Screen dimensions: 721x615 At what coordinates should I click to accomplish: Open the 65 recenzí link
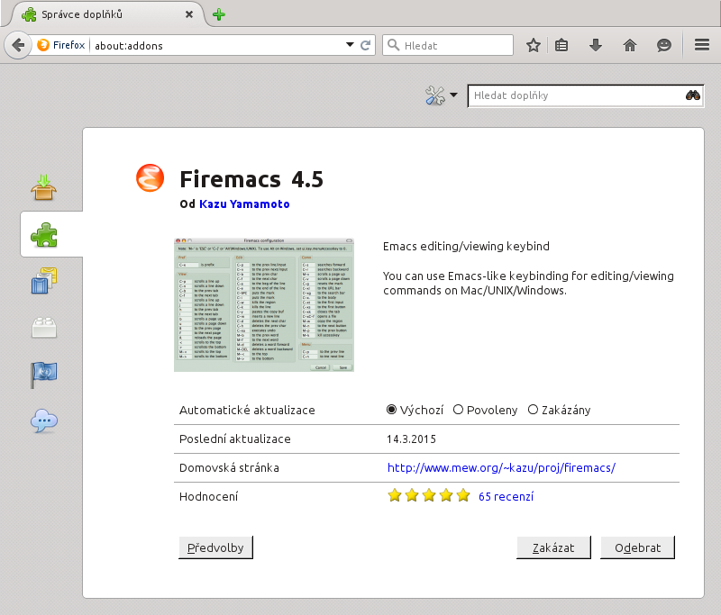(506, 496)
